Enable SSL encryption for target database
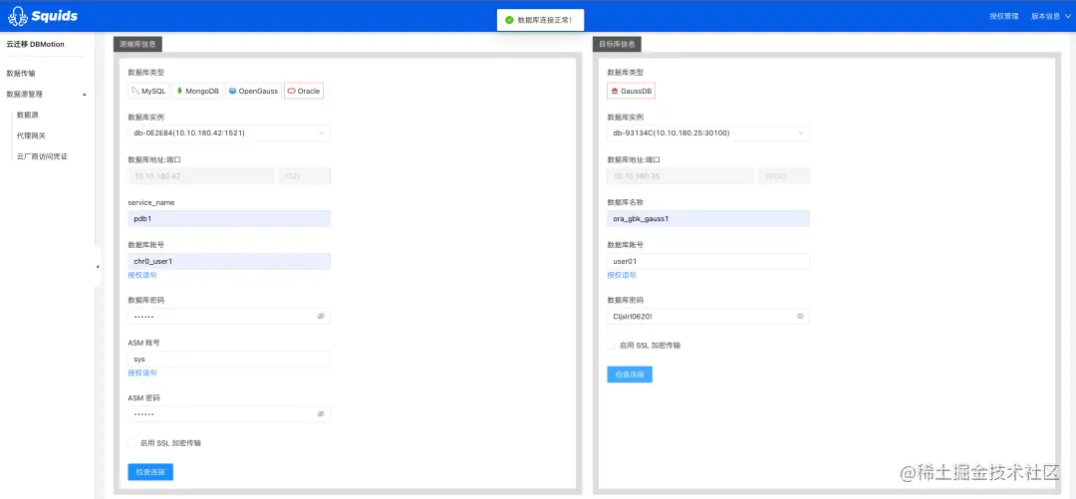Image resolution: width=1076 pixels, height=499 pixels. coord(612,346)
